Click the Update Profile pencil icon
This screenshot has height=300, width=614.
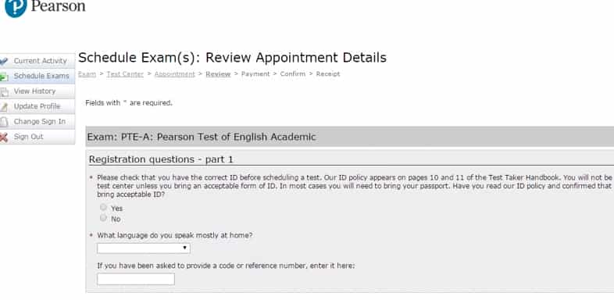[4, 107]
